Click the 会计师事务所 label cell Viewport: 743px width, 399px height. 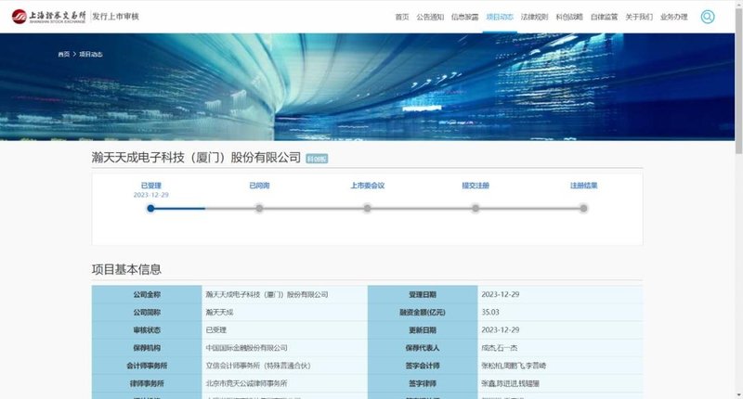pyautogui.click(x=147, y=366)
